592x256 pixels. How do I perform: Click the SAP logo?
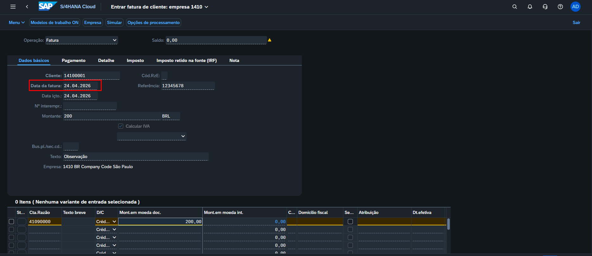point(48,6)
